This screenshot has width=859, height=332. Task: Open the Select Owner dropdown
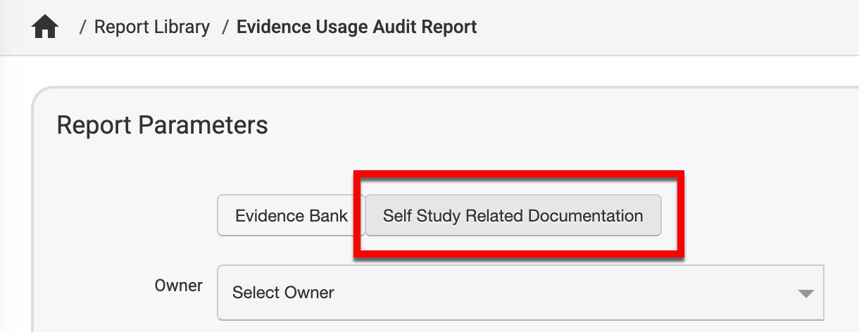[520, 292]
